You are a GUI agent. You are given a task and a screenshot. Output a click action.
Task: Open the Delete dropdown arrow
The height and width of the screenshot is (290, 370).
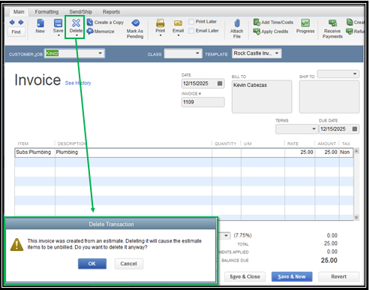point(77,35)
